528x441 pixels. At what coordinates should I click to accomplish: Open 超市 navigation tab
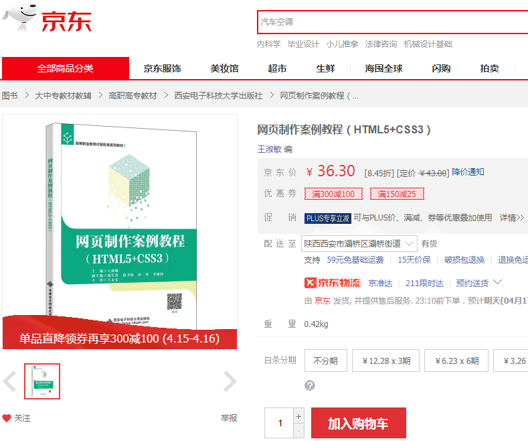coord(277,68)
